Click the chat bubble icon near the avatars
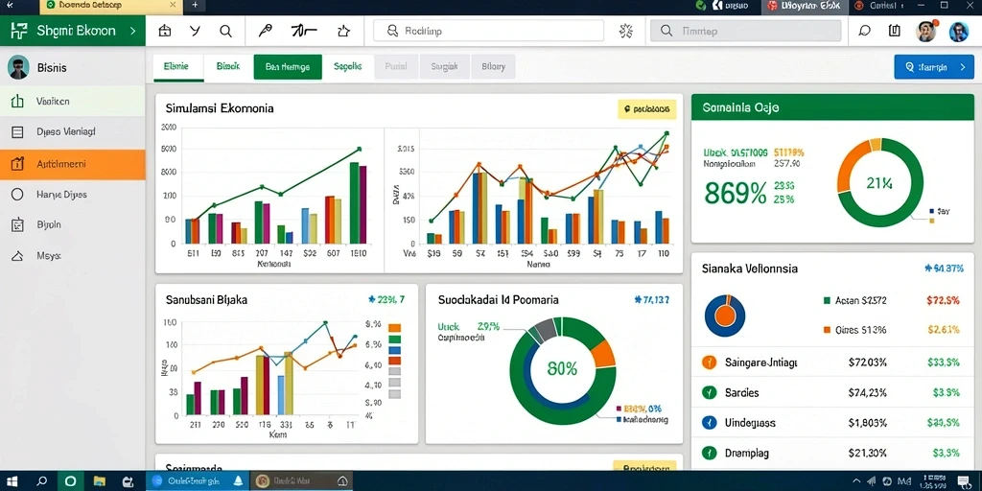982x491 pixels. [865, 31]
